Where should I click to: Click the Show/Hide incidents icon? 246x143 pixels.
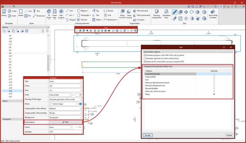[213, 14]
